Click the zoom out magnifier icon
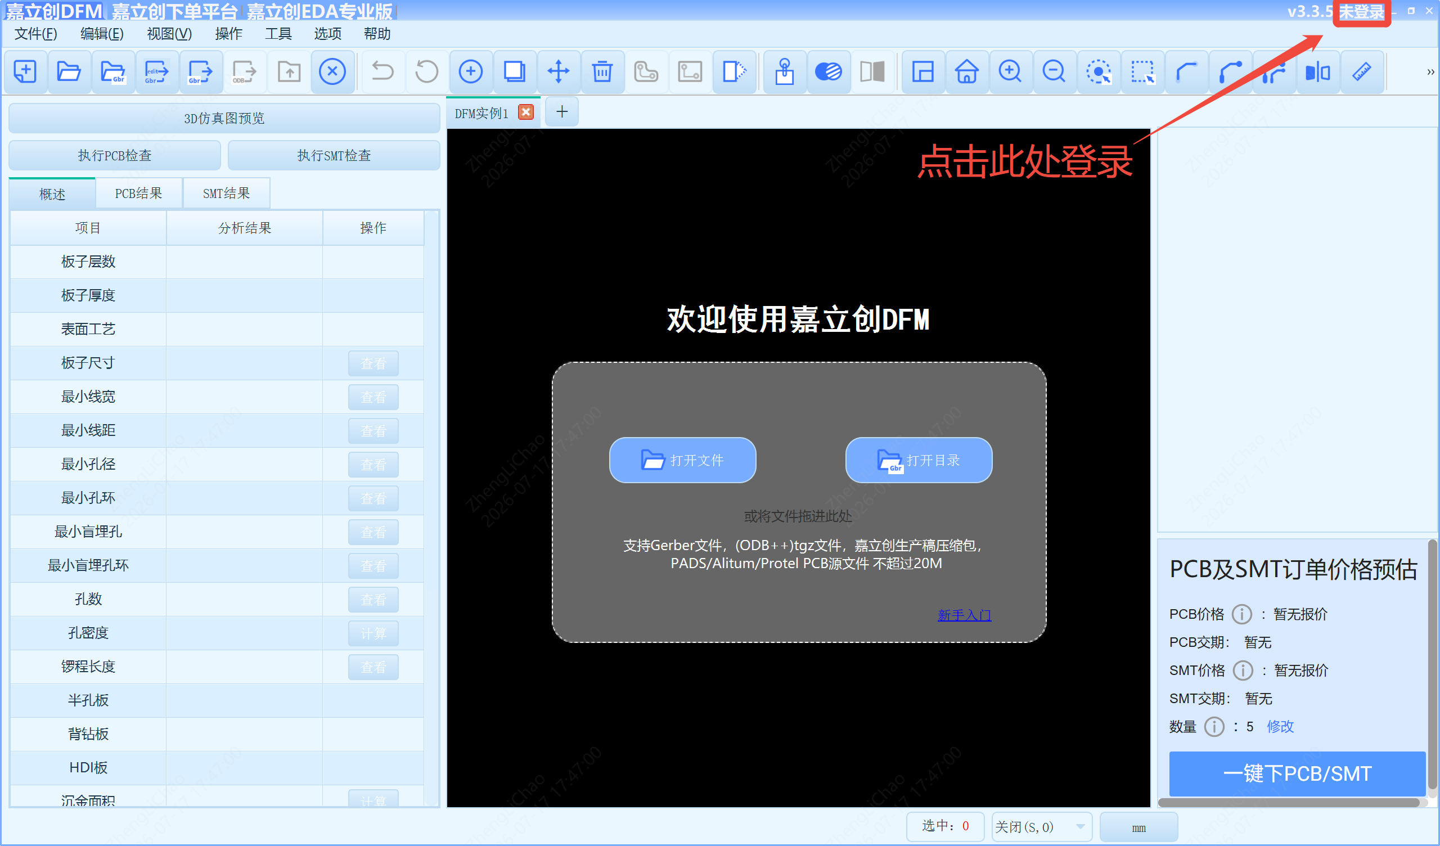Image resolution: width=1440 pixels, height=846 pixels. (x=1054, y=72)
